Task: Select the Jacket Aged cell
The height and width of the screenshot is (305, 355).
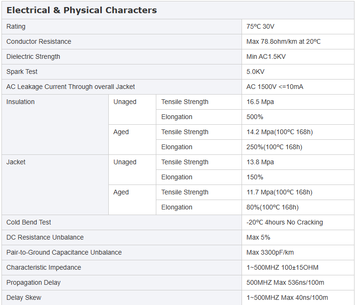Action: click(132, 200)
